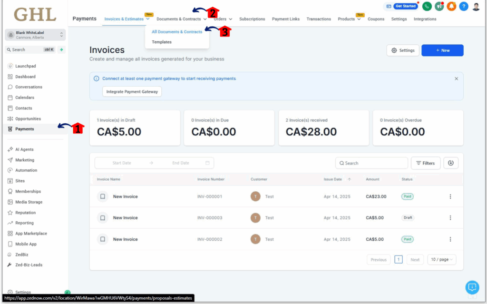The image size is (487, 304).
Task: Click the blue New button
Action: pos(442,50)
